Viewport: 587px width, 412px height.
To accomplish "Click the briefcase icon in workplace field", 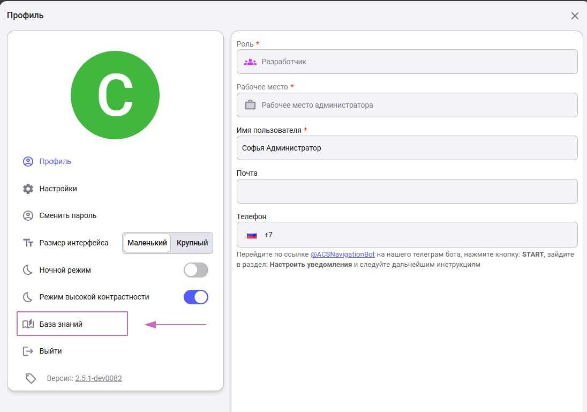I will pyautogui.click(x=250, y=105).
